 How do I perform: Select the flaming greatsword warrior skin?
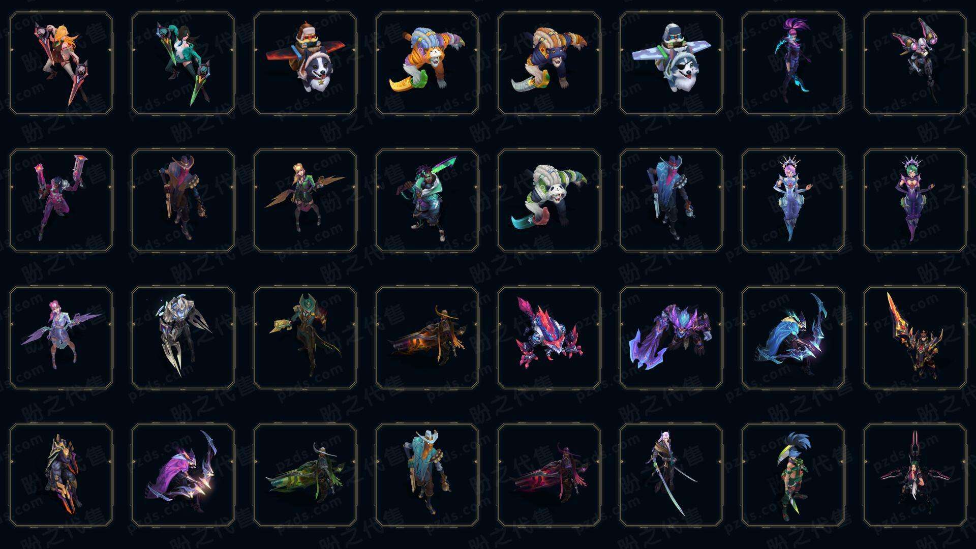point(915,338)
